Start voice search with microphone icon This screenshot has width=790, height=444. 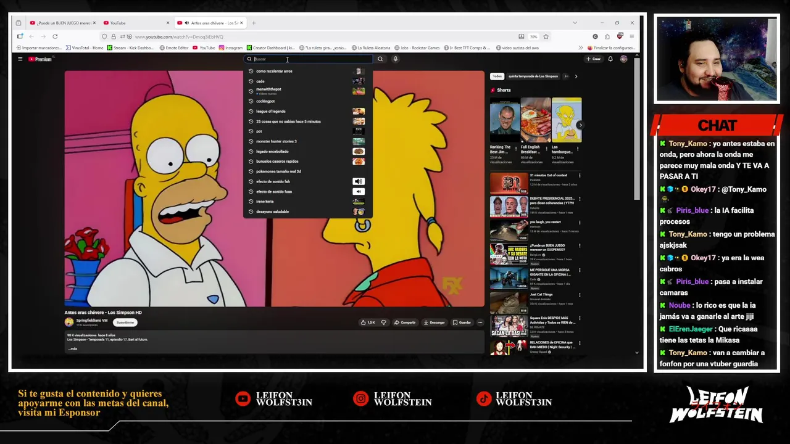tap(396, 59)
